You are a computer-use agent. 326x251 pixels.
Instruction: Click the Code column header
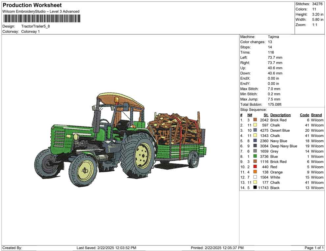coord(304,115)
